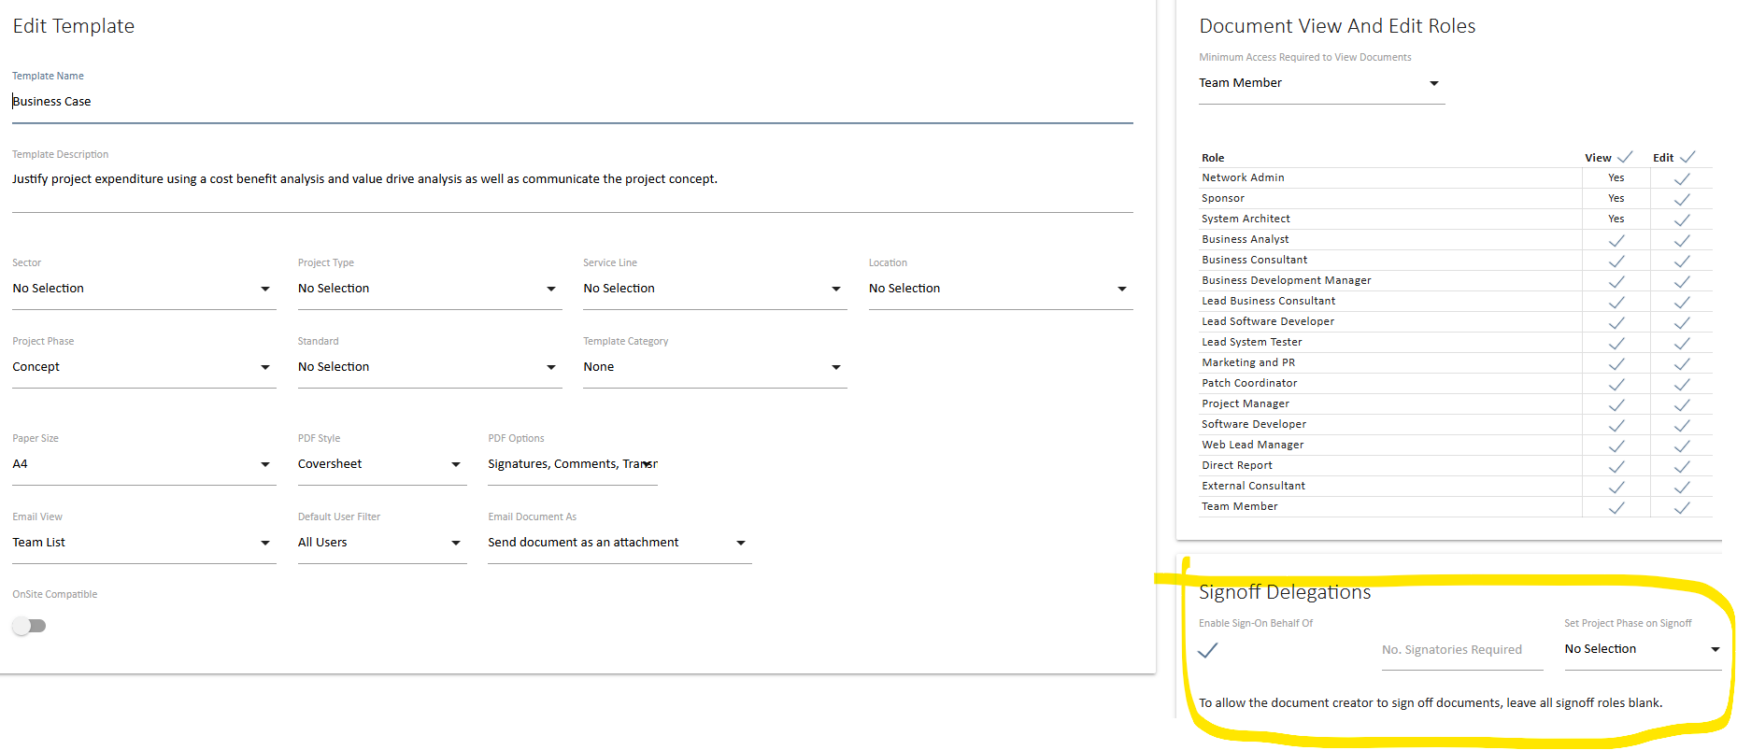
Task: Open the Paper Size dropdown
Action: [x=144, y=464]
